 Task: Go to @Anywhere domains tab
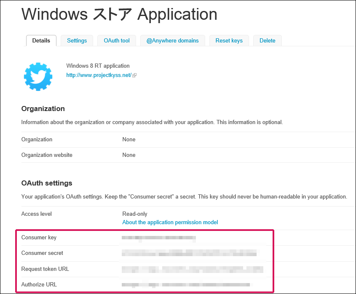173,40
